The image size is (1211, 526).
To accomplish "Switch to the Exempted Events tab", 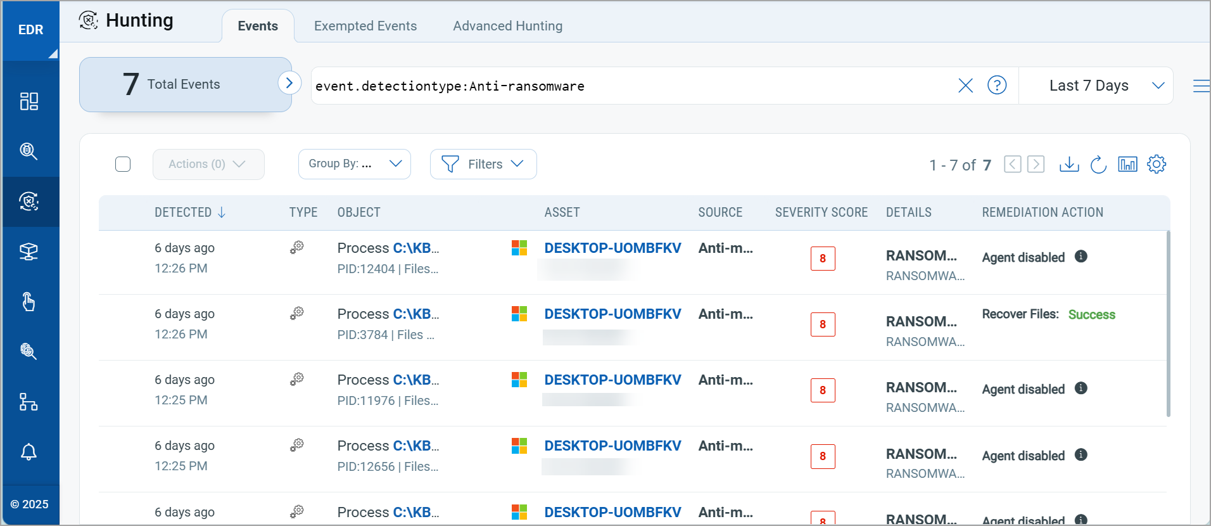I will (365, 26).
